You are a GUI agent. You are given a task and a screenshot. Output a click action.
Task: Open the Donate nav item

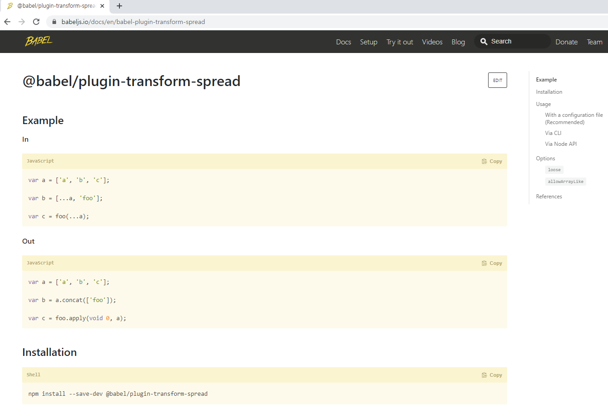coord(566,42)
